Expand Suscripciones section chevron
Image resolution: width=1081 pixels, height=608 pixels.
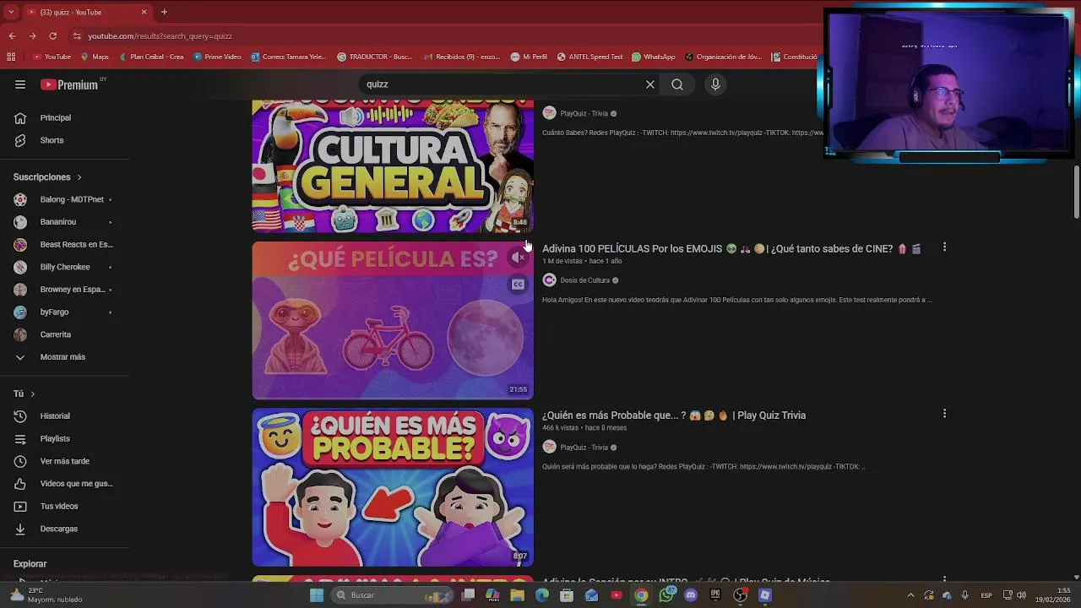[79, 177]
